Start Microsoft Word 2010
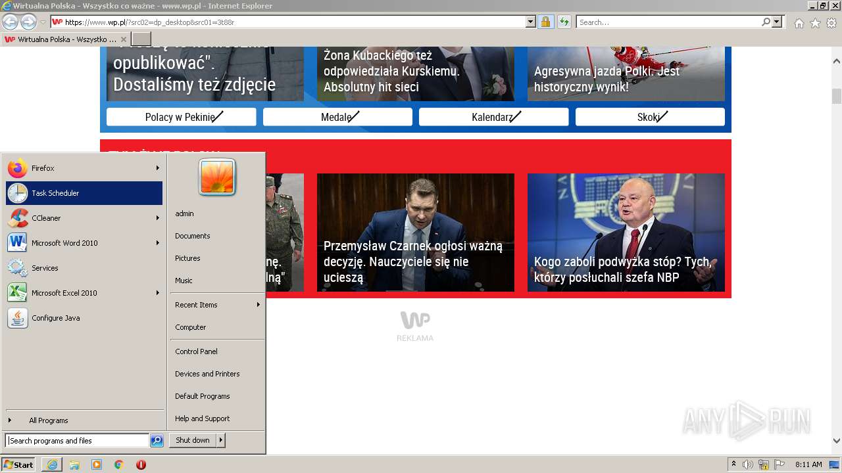 [x=84, y=243]
